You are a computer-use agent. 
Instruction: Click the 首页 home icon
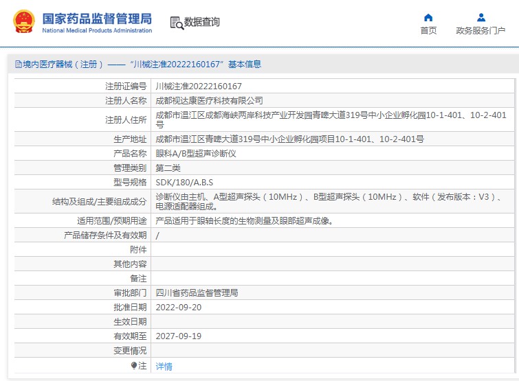[428, 17]
